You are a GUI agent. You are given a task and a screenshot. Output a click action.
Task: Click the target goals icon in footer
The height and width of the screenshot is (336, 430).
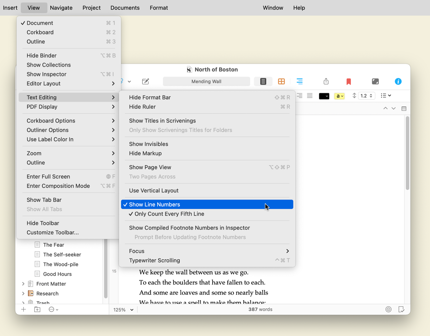pyautogui.click(x=388, y=309)
